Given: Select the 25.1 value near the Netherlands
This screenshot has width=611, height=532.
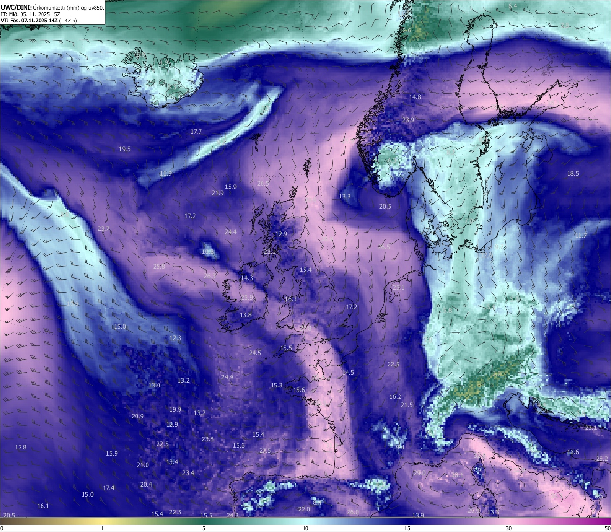Looking at the screenshot, I should pos(399,288).
